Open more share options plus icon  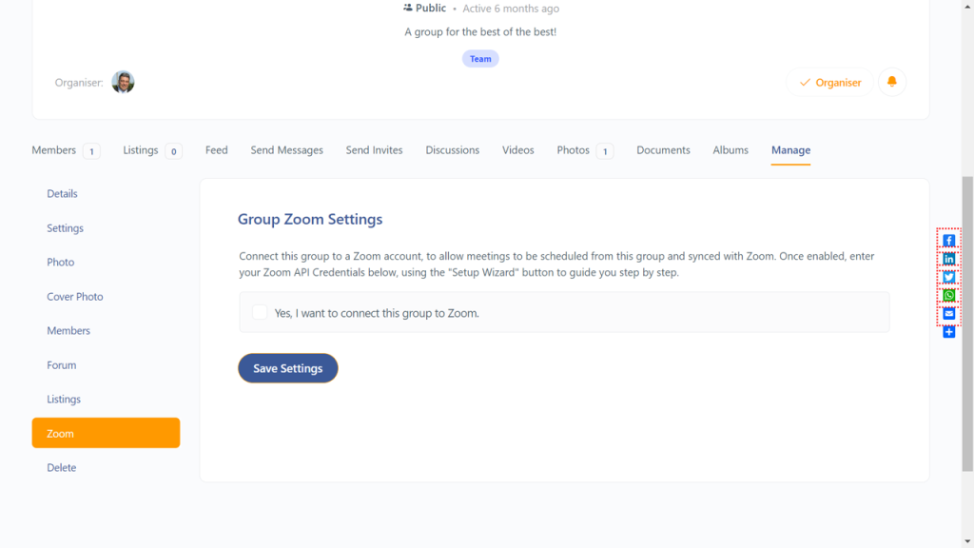(948, 332)
